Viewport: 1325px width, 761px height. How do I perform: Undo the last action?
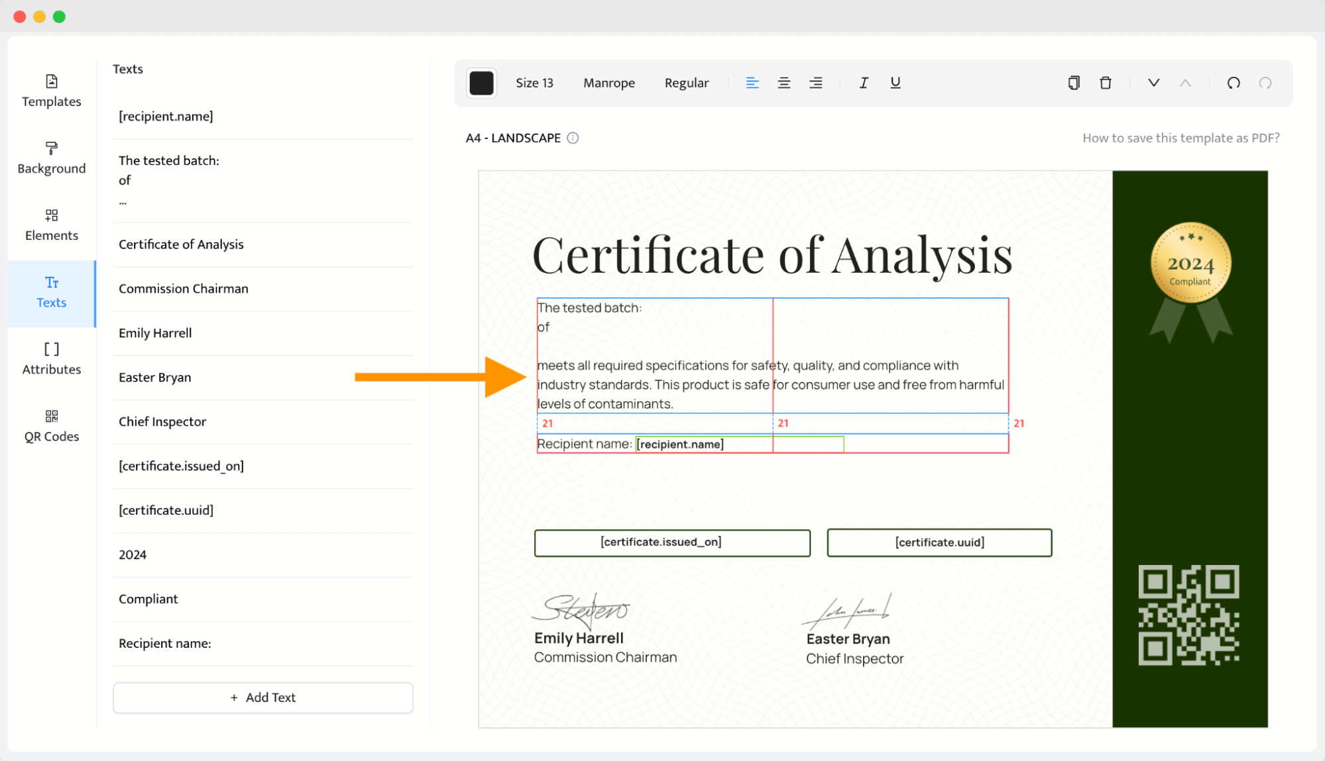1234,83
